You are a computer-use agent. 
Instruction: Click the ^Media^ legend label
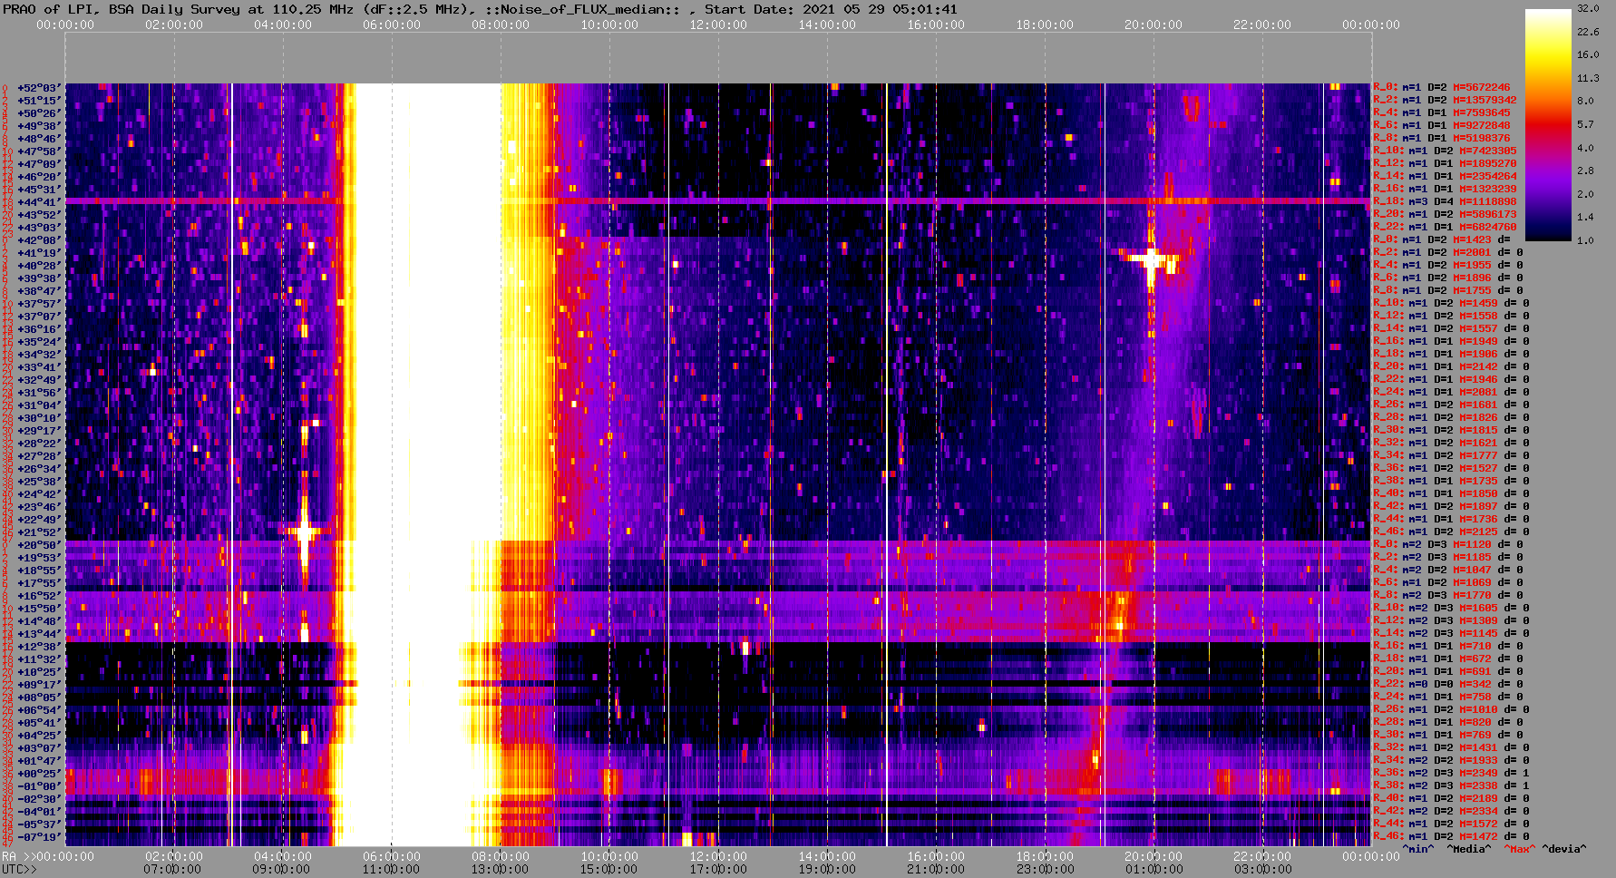1469,849
